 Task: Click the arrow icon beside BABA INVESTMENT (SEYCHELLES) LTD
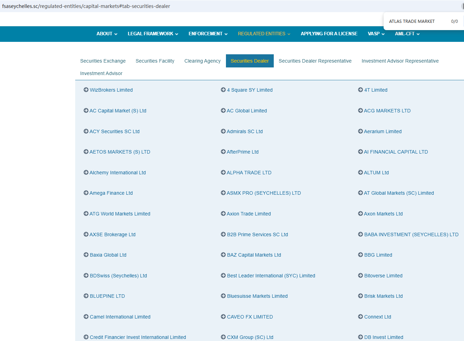[360, 234]
